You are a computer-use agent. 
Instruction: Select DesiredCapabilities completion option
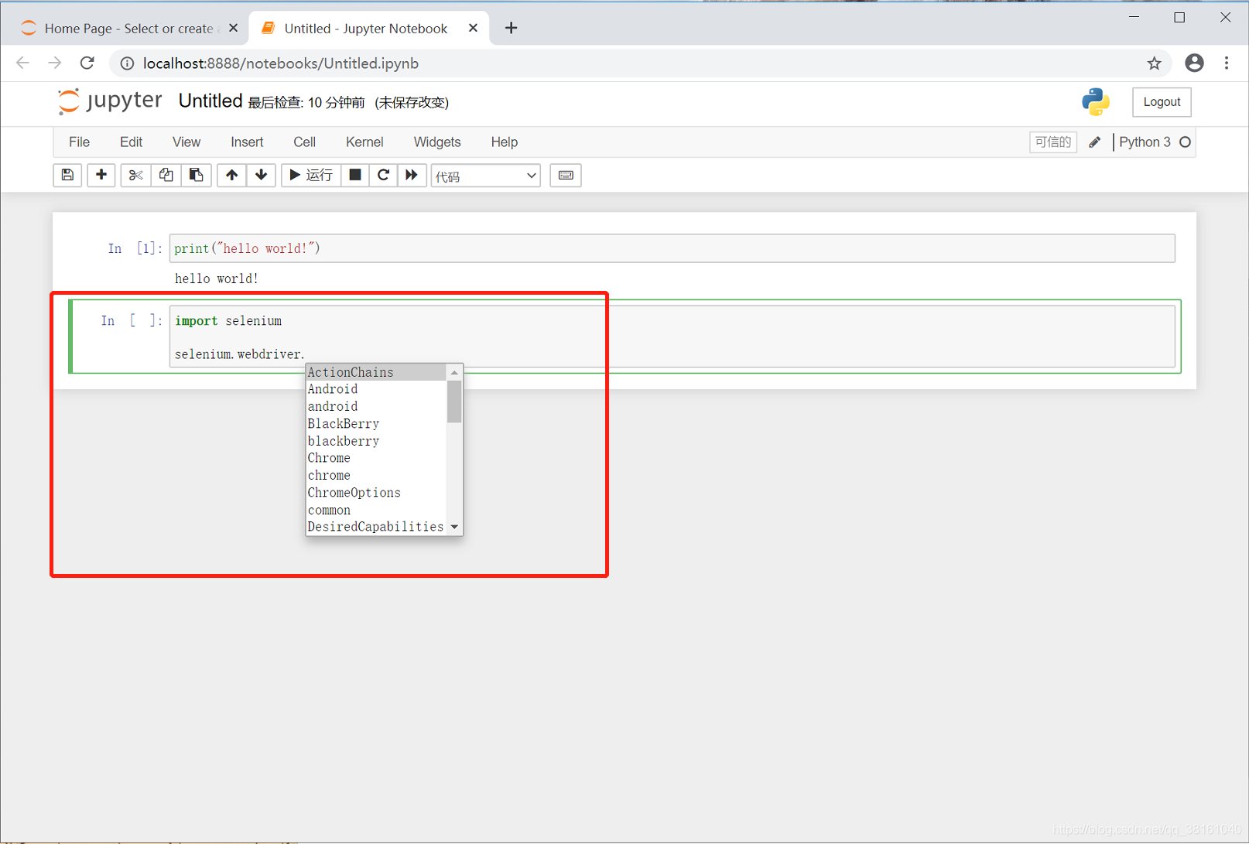376,527
